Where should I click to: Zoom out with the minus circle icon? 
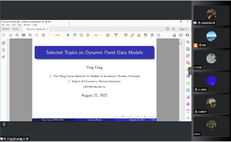pyautogui.click(x=81, y=35)
